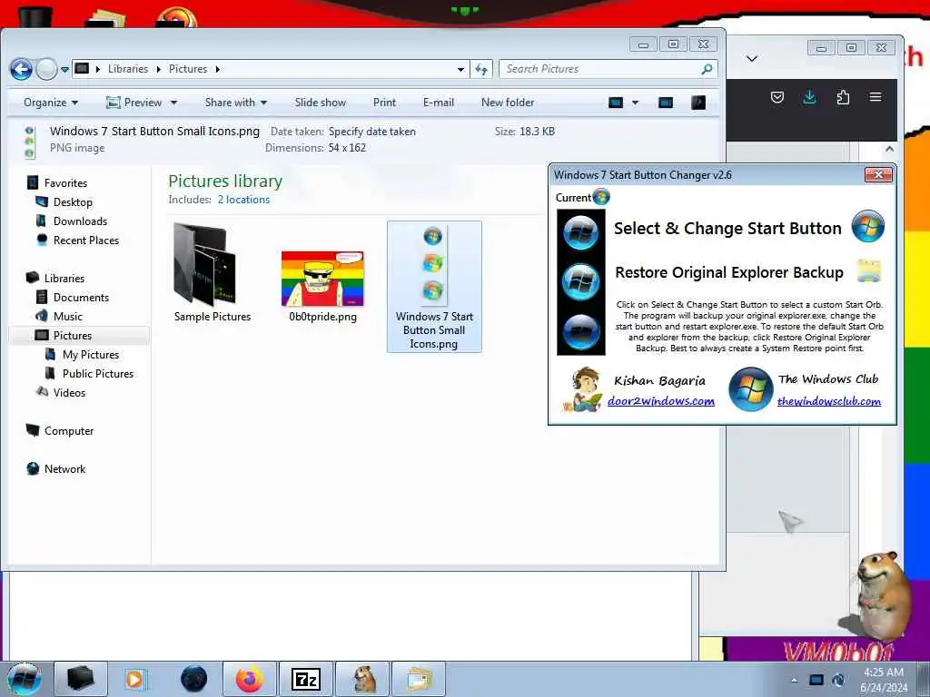Select Network in navigation pane
The height and width of the screenshot is (697, 930).
(x=64, y=469)
